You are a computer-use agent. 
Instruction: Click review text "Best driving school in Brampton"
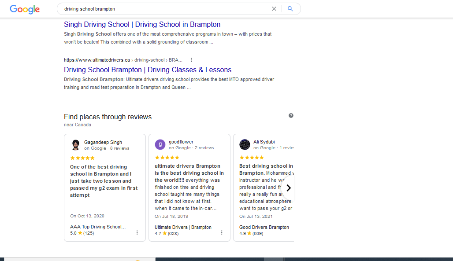(266, 169)
